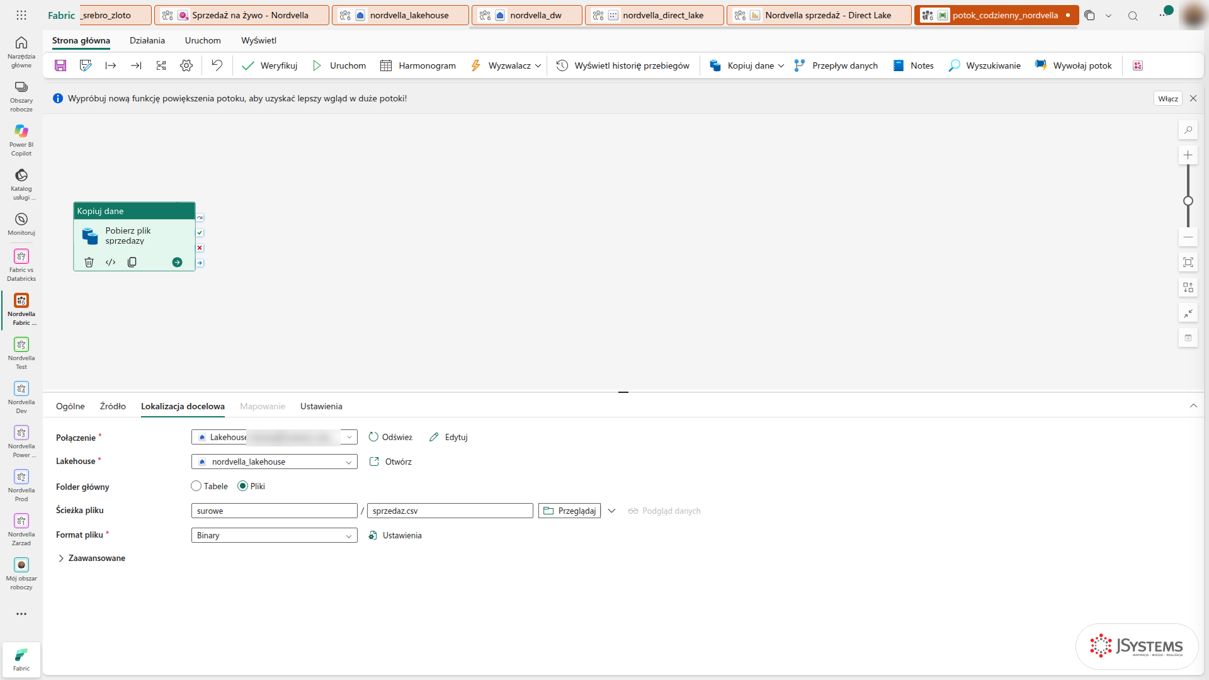Switch to the Ustawienia tab
This screenshot has height=680, width=1209.
[x=321, y=406]
